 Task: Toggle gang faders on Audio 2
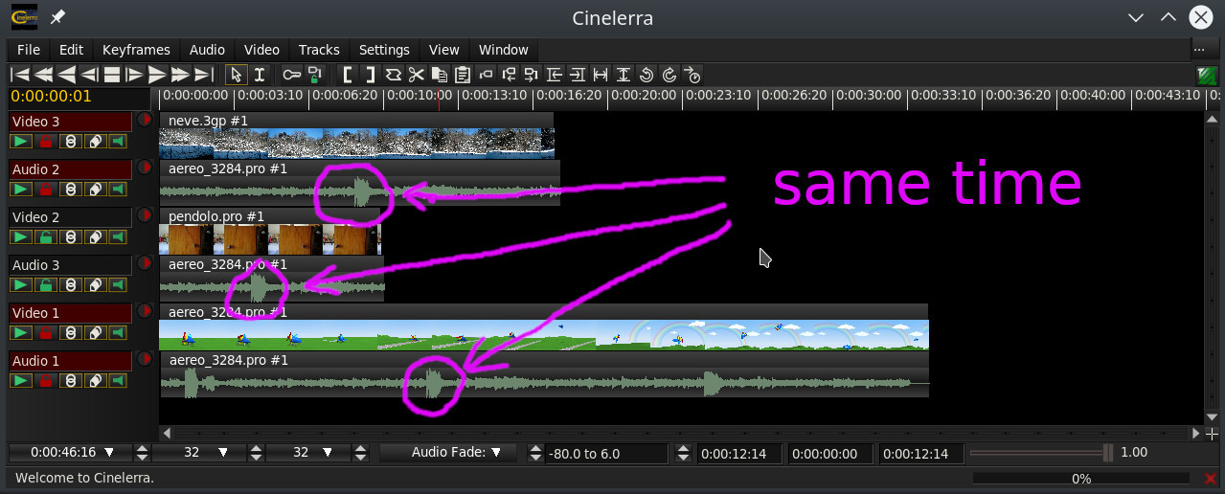point(70,189)
